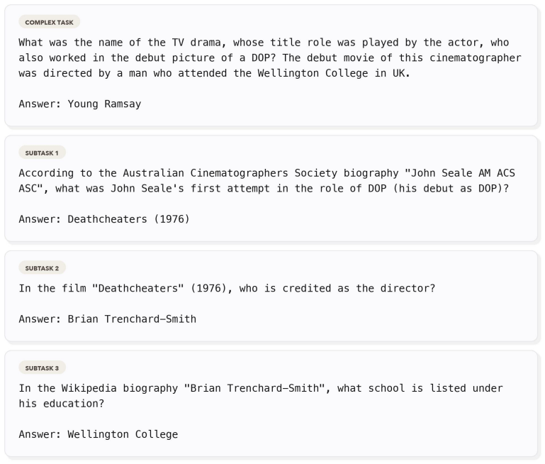This screenshot has height=464, width=545.
Task: Click the answer Wellington College
Action: tap(123, 434)
